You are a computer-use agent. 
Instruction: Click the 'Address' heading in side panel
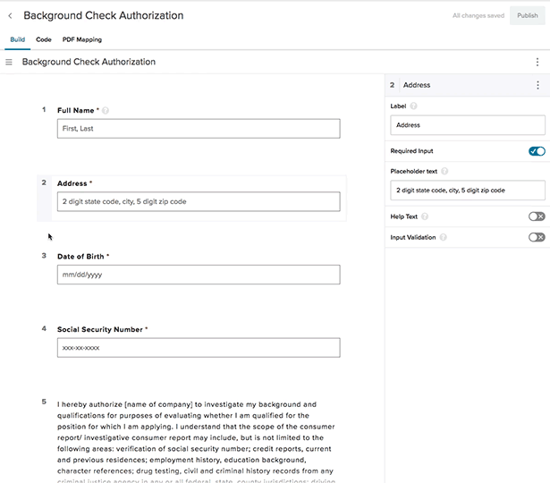tap(417, 85)
